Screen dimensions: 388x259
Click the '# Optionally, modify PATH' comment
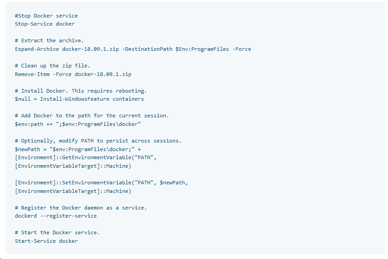[x=98, y=141]
